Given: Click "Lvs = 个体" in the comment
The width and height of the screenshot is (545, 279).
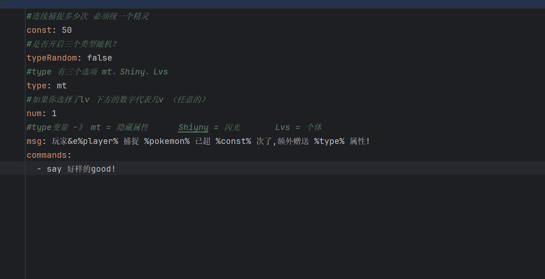Looking at the screenshot, I should click(x=299, y=128).
